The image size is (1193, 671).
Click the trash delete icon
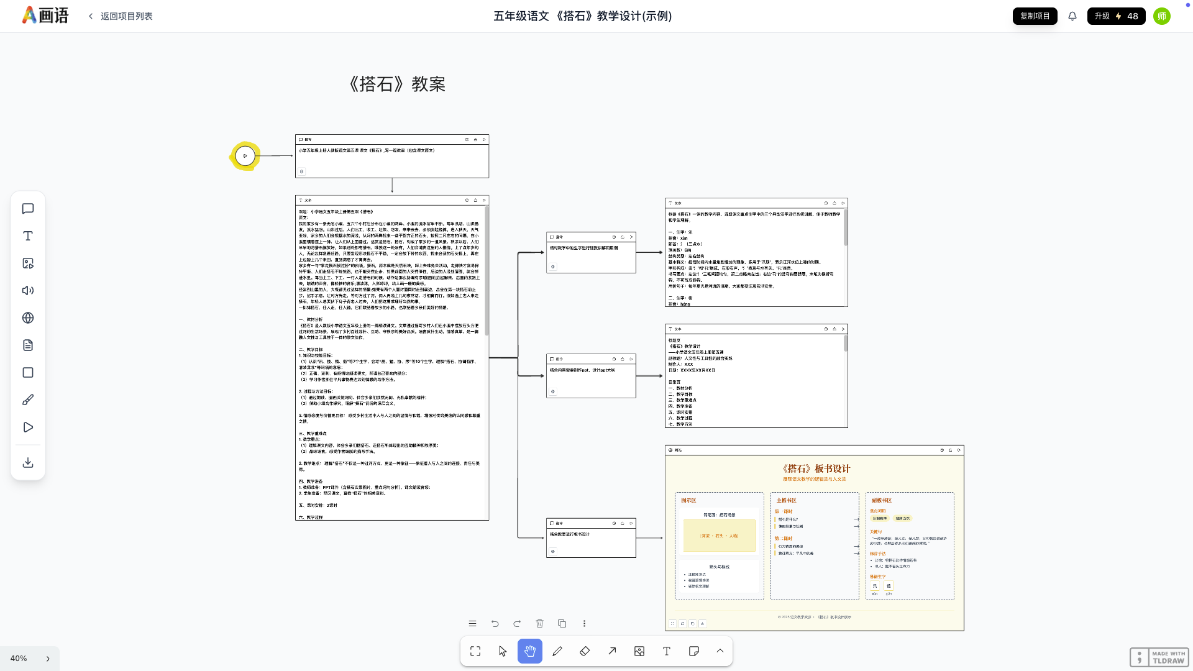click(x=539, y=623)
